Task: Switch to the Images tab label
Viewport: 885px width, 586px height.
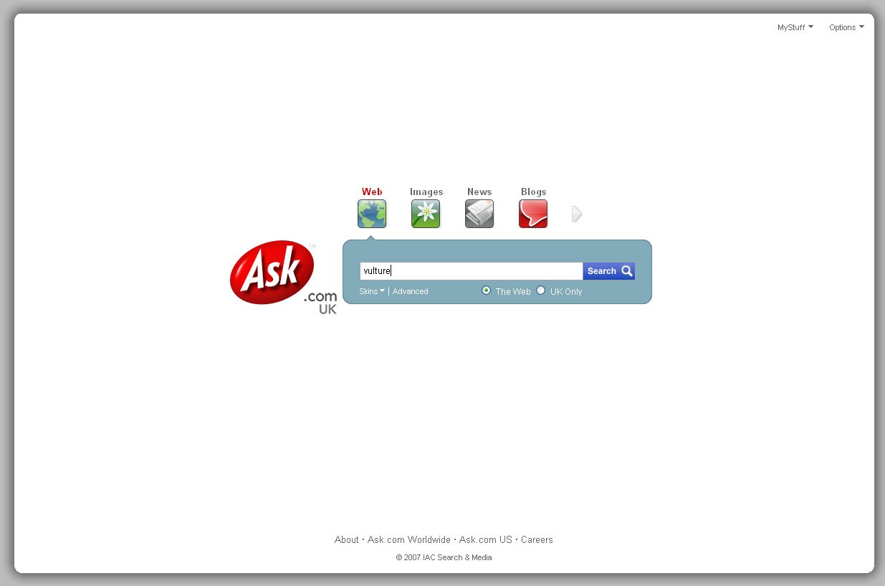Action: 426,192
